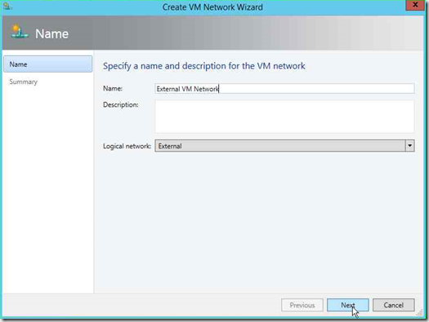Select the Summary step in the sidebar
This screenshot has width=429, height=322.
(x=23, y=82)
